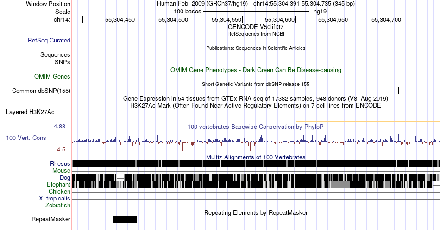Click the 55,304,500 ruler coordinate

(173, 19)
